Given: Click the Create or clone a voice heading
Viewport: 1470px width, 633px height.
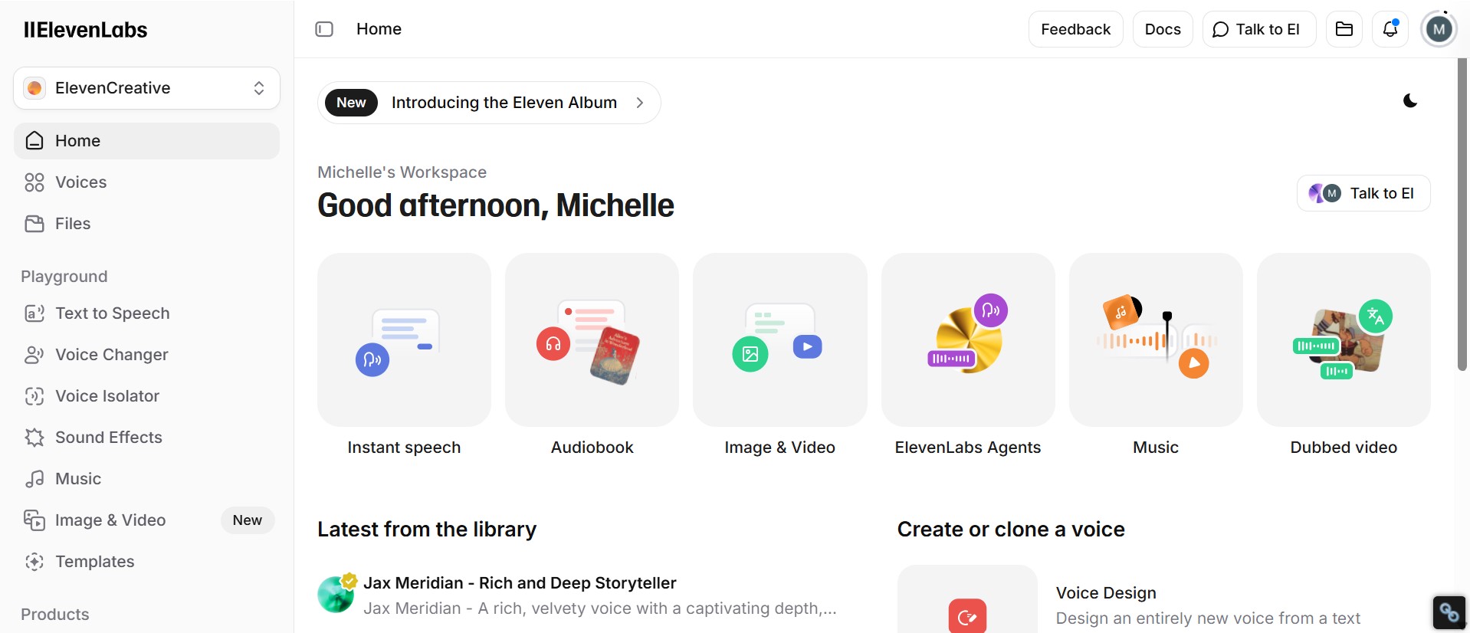Looking at the screenshot, I should pyautogui.click(x=1011, y=530).
